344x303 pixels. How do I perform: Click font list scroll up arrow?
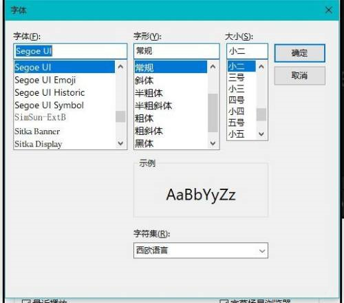coord(120,67)
